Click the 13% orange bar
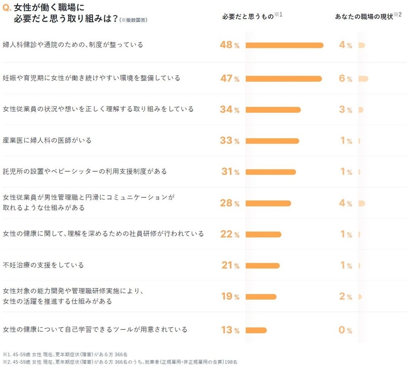The height and width of the screenshot is (367, 407). [x=256, y=330]
